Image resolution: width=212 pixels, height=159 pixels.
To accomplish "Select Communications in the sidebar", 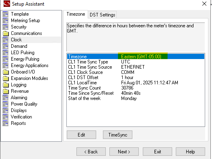I will [x=27, y=33].
